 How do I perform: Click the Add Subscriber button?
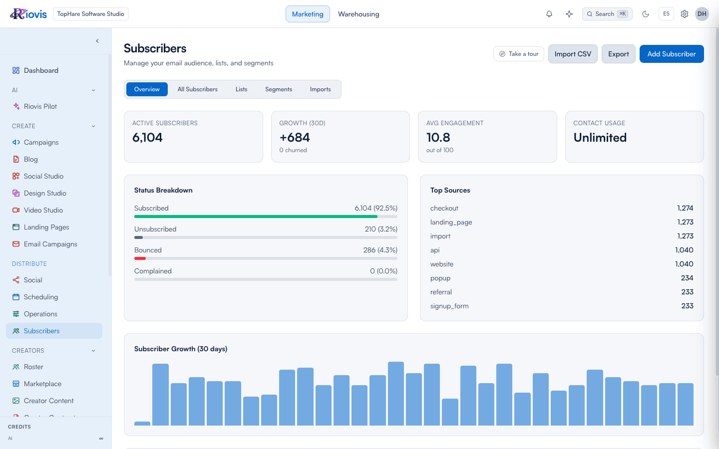point(672,54)
